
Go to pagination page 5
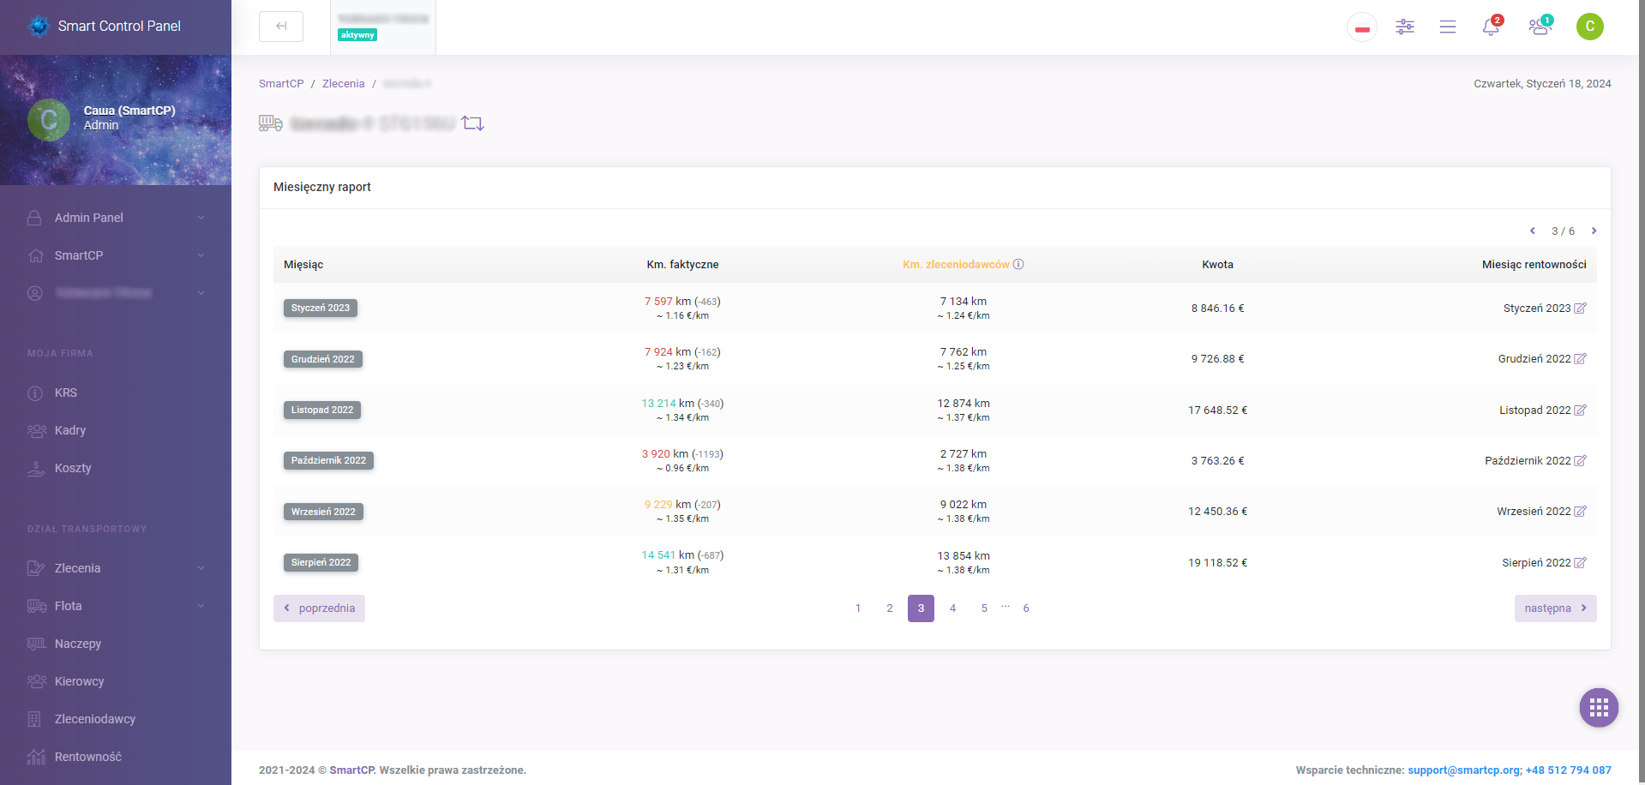[984, 608]
